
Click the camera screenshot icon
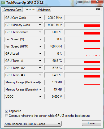tap(98, 9)
